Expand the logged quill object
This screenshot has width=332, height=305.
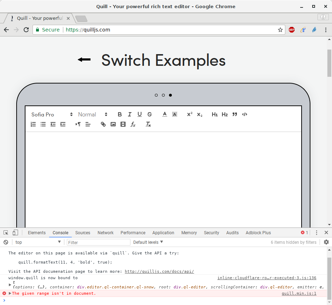click(10, 284)
